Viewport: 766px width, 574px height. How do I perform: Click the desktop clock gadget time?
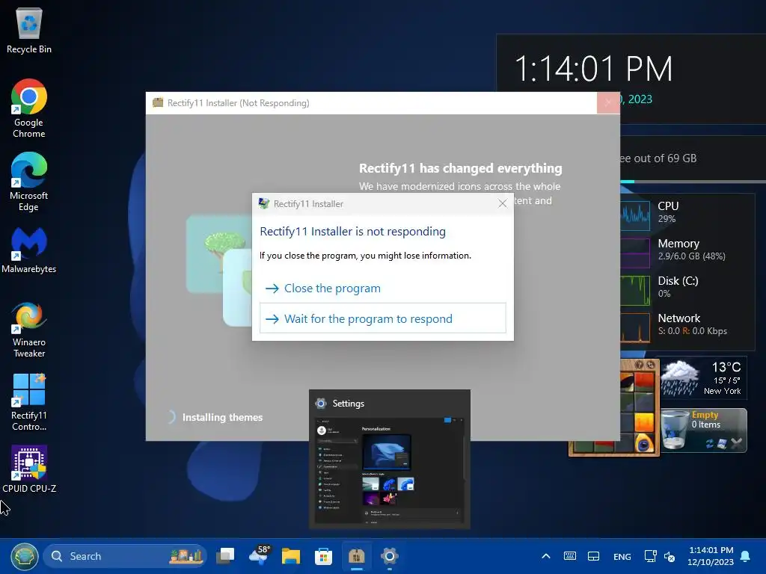(x=593, y=68)
